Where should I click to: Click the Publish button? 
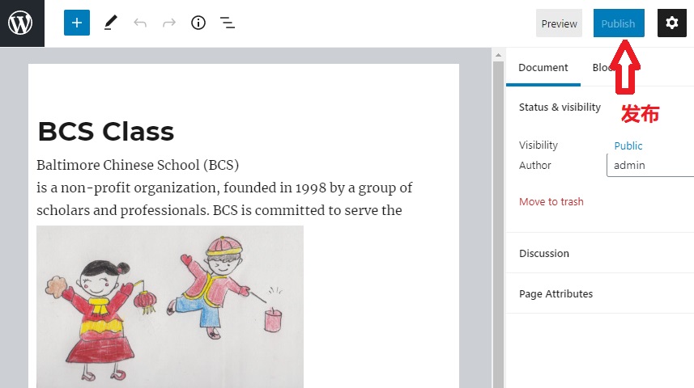(x=618, y=23)
